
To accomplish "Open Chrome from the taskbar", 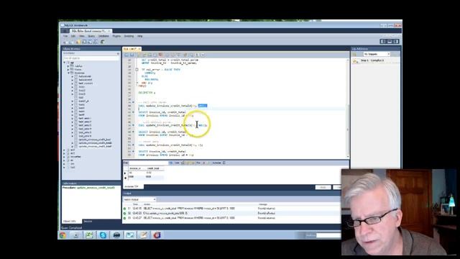I will point(63,235).
